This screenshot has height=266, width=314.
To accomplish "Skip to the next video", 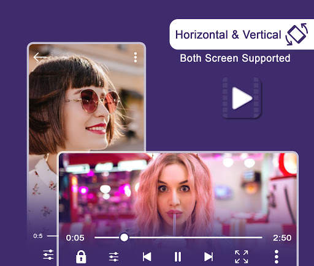I will [209, 257].
